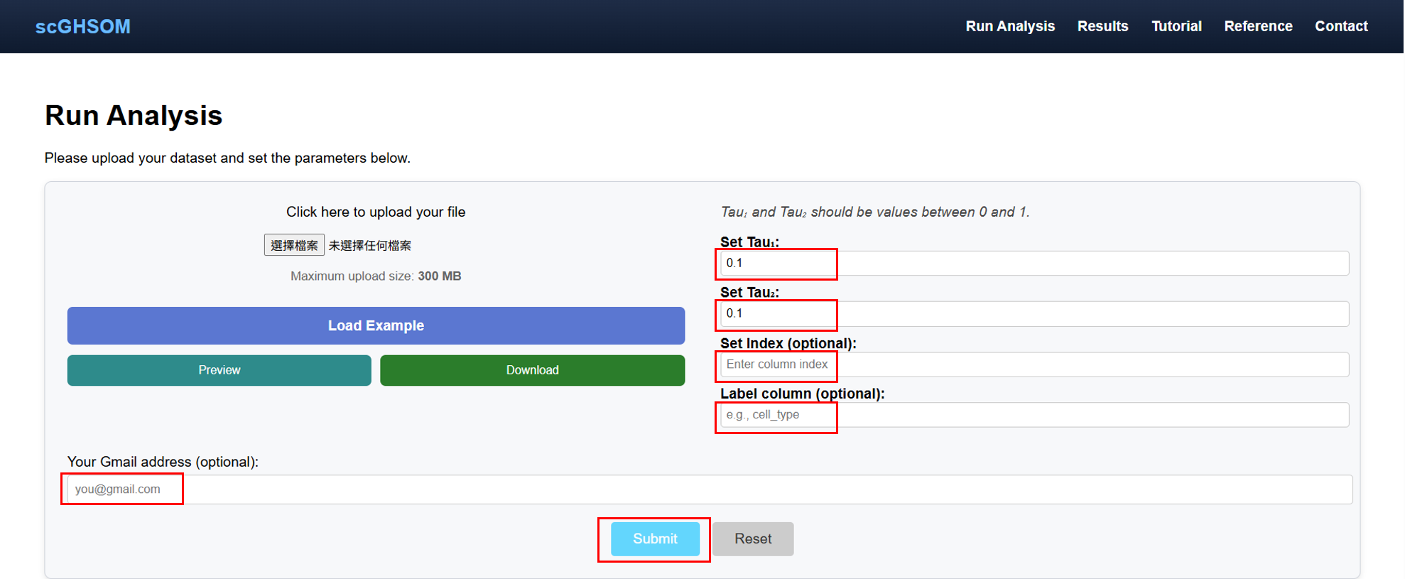Screen dimensions: 1405x579
Task: Click the Label column cell_type field
Action: click(x=1034, y=415)
